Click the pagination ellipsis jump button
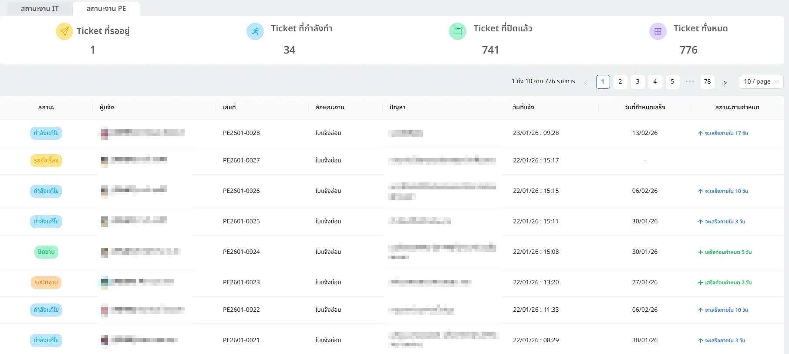 coord(690,81)
